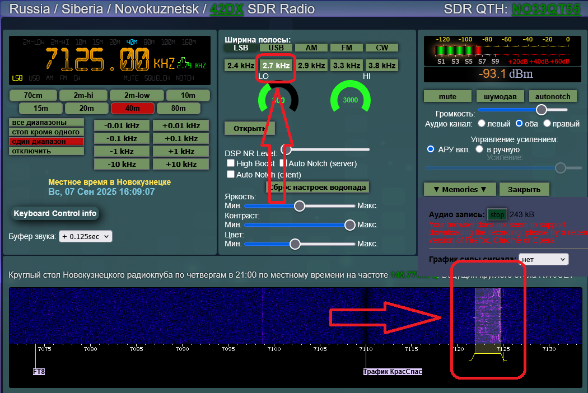
Task: Tune down by 10 kHz
Action: click(x=122, y=164)
